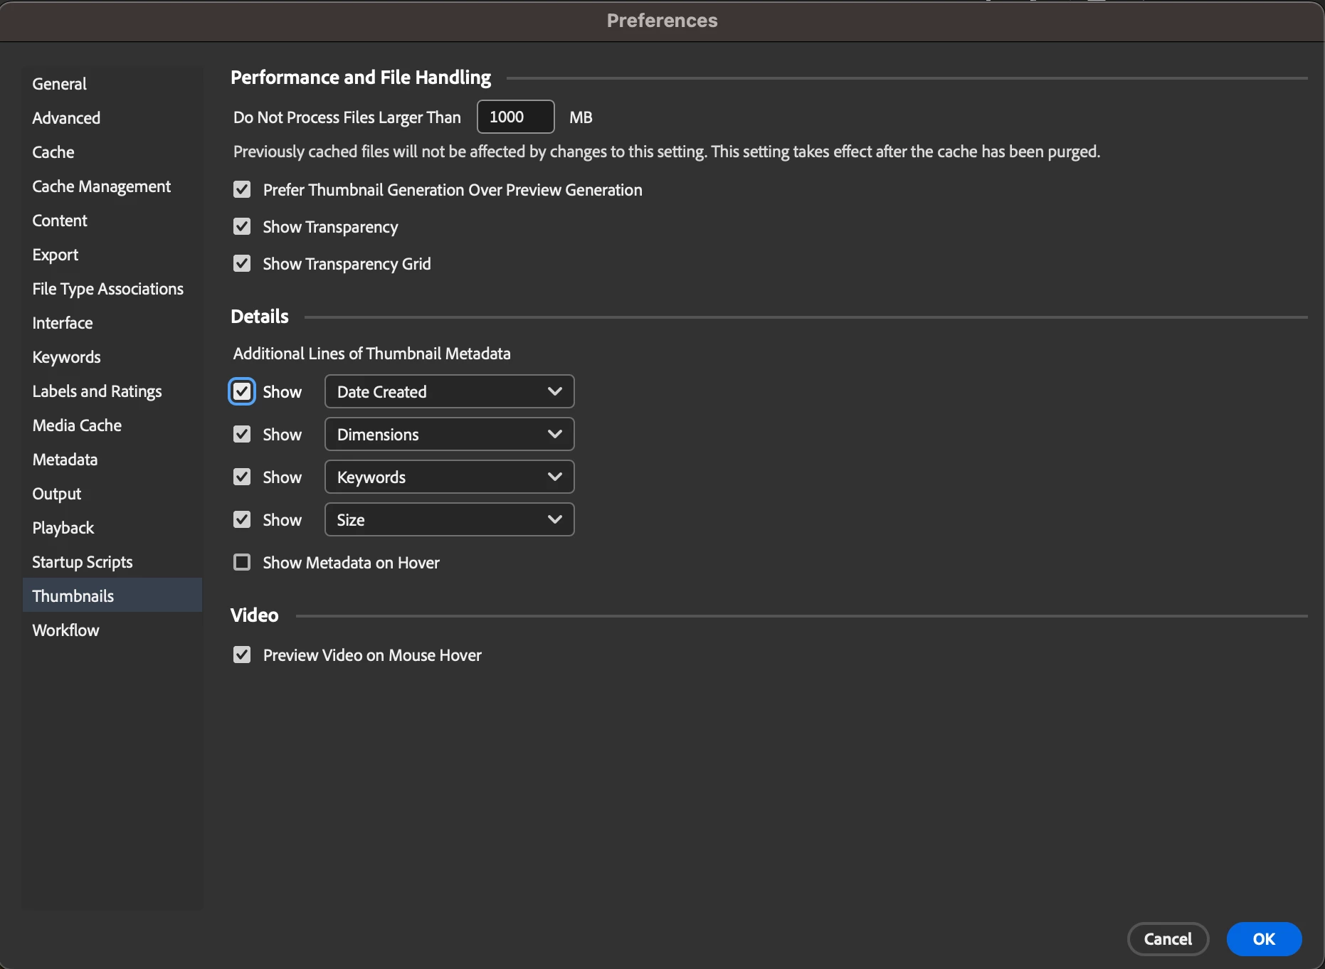Screen dimensions: 1325x969
Task: Expand the Size metadata dropdown
Action: click(449, 519)
